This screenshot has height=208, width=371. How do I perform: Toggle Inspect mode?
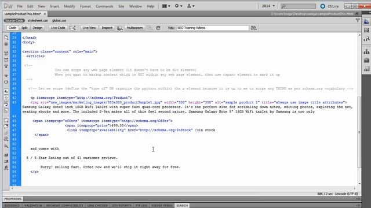pyautogui.click(x=107, y=28)
